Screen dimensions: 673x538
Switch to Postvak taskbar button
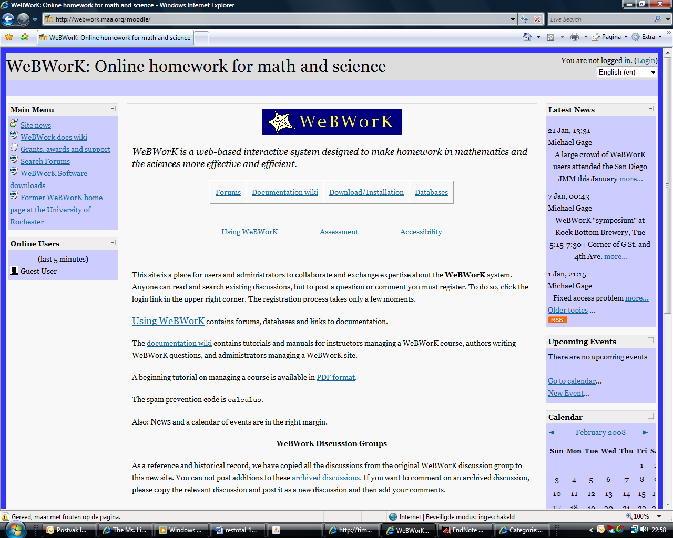coord(69,530)
